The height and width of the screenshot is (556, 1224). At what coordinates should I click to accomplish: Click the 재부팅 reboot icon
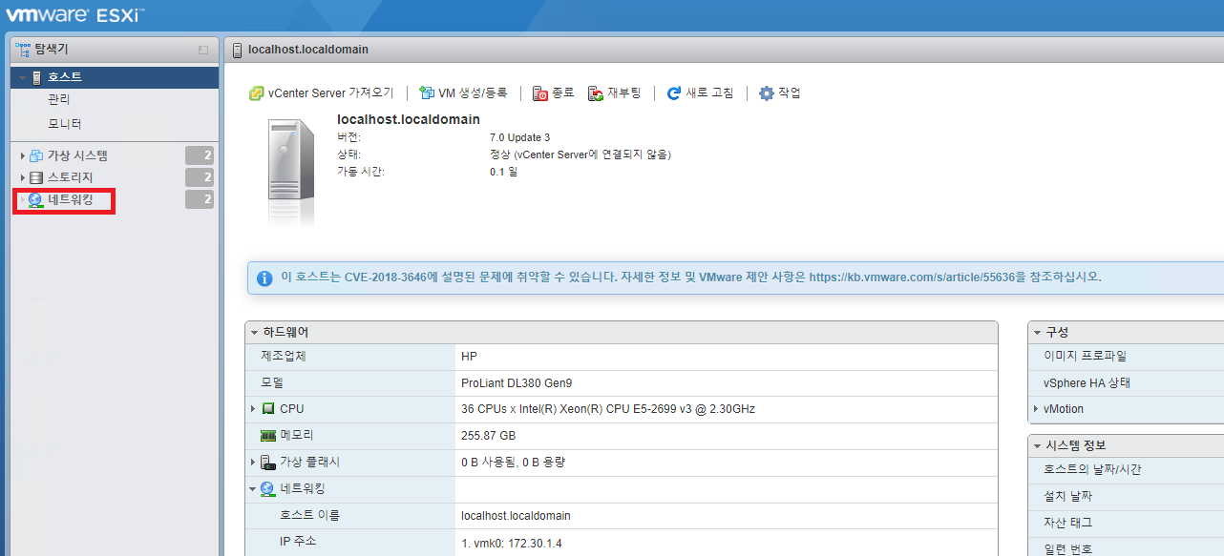tap(596, 93)
